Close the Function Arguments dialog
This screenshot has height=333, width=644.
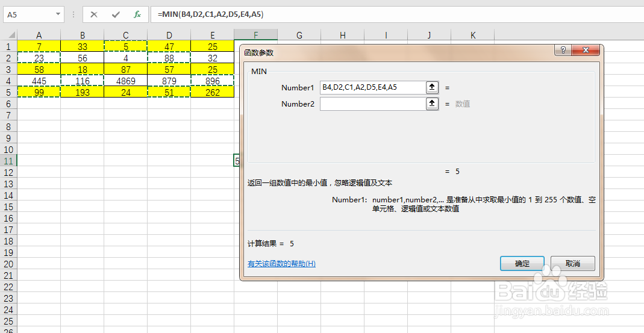point(586,50)
